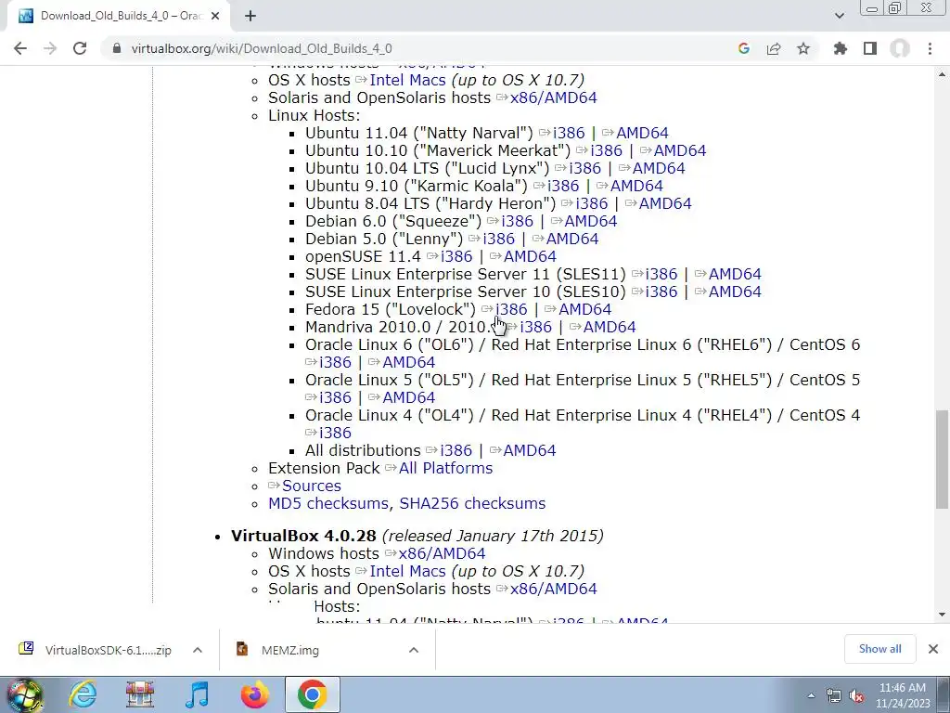Toggle Chrome side panel

pyautogui.click(x=870, y=48)
